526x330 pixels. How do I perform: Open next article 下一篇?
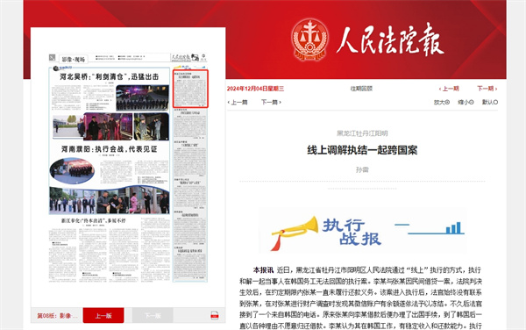(271, 102)
